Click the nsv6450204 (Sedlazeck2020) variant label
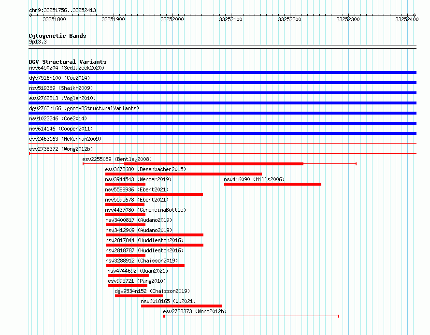 click(x=67, y=68)
